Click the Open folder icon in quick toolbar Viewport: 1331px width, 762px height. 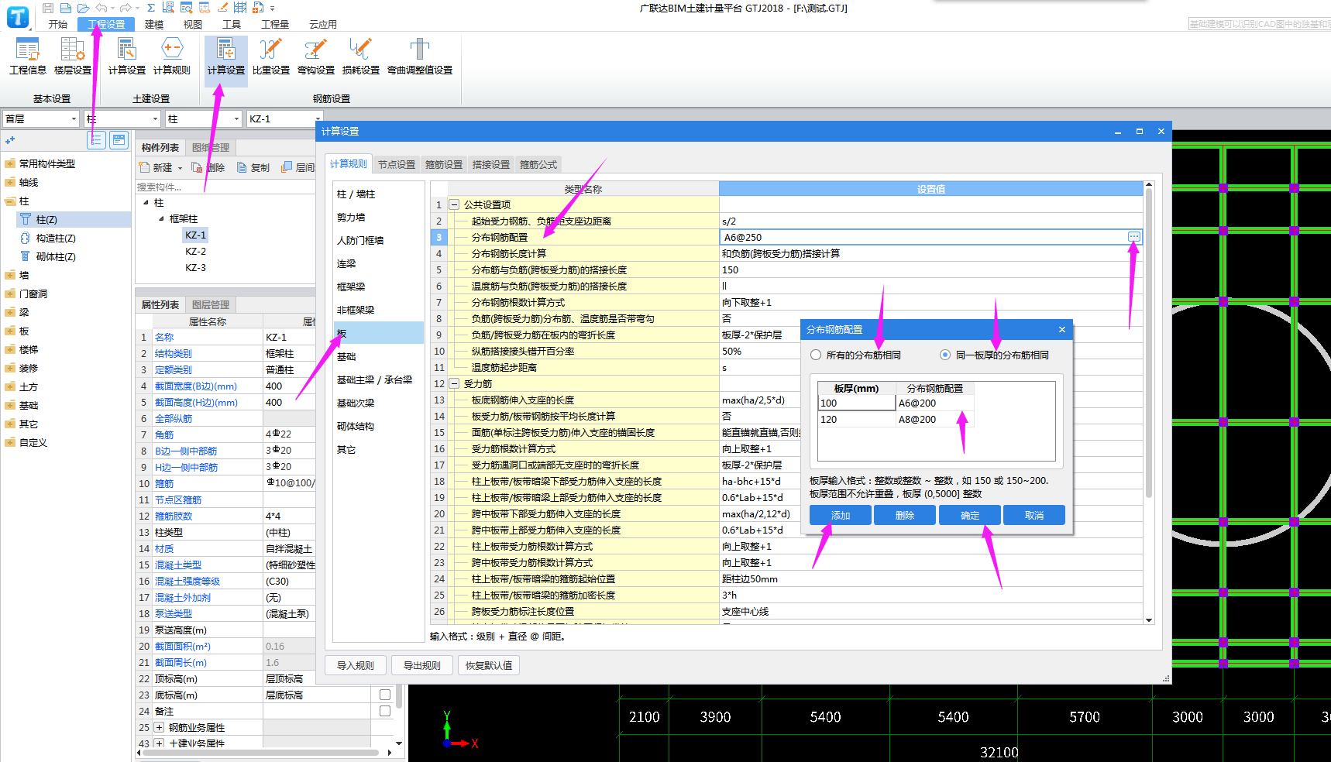tap(83, 8)
